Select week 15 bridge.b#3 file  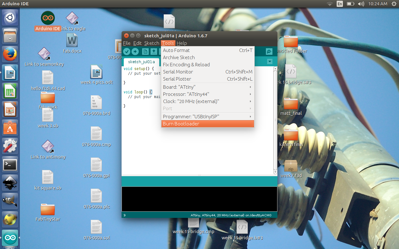click(242, 230)
